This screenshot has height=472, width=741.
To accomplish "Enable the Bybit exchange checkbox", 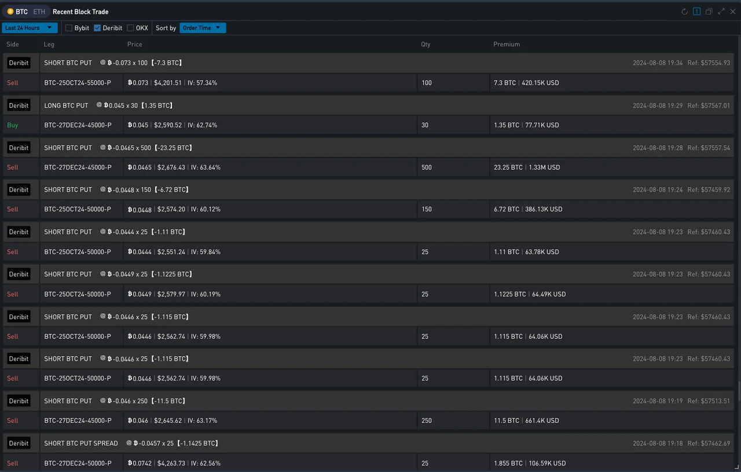I will [69, 28].
